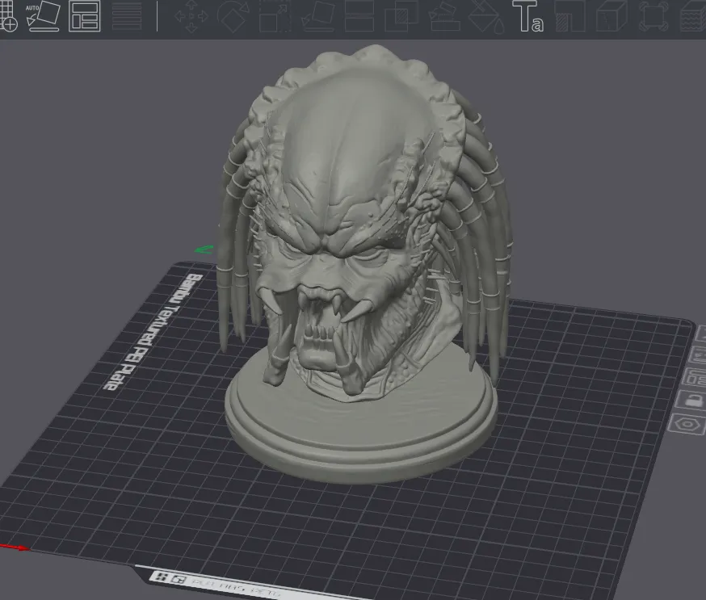Open plate settings hexagon icon
This screenshot has height=600, width=706.
click(688, 425)
